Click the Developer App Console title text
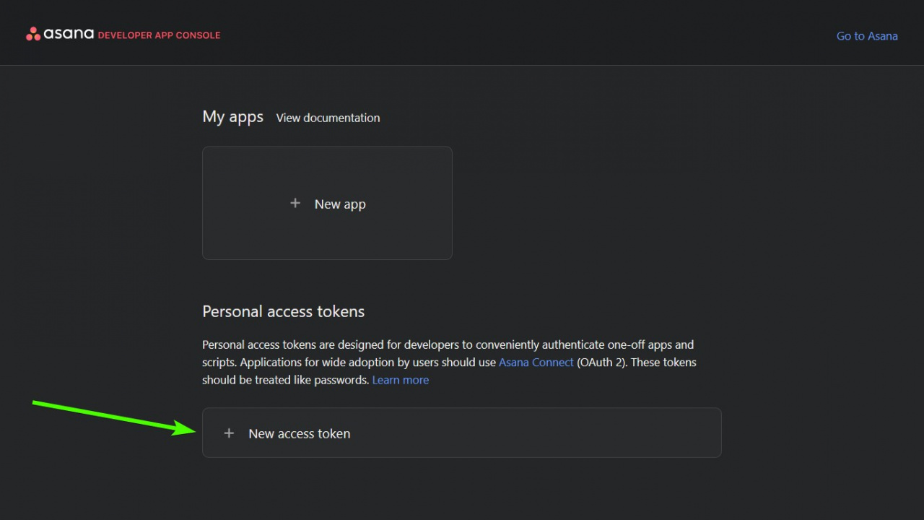 pos(159,35)
